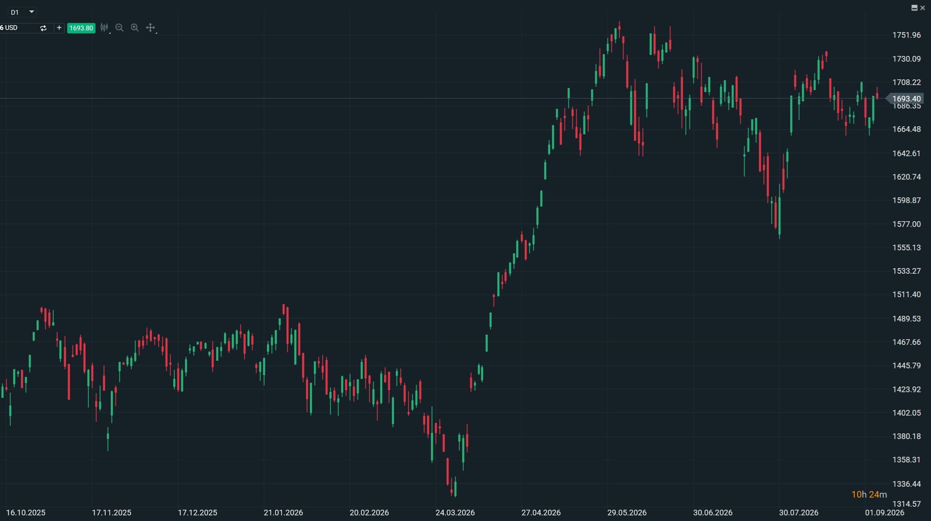Image resolution: width=931 pixels, height=521 pixels.
Task: Click the 1533.27 price axis label
Action: coord(906,271)
